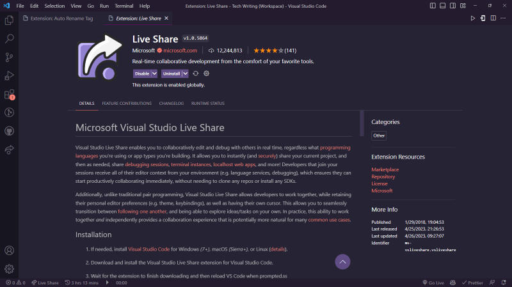Open the Accounts menu icon
The width and height of the screenshot is (512, 287).
point(9,251)
